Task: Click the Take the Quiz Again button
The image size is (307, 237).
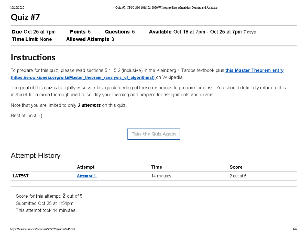Action: point(153,134)
